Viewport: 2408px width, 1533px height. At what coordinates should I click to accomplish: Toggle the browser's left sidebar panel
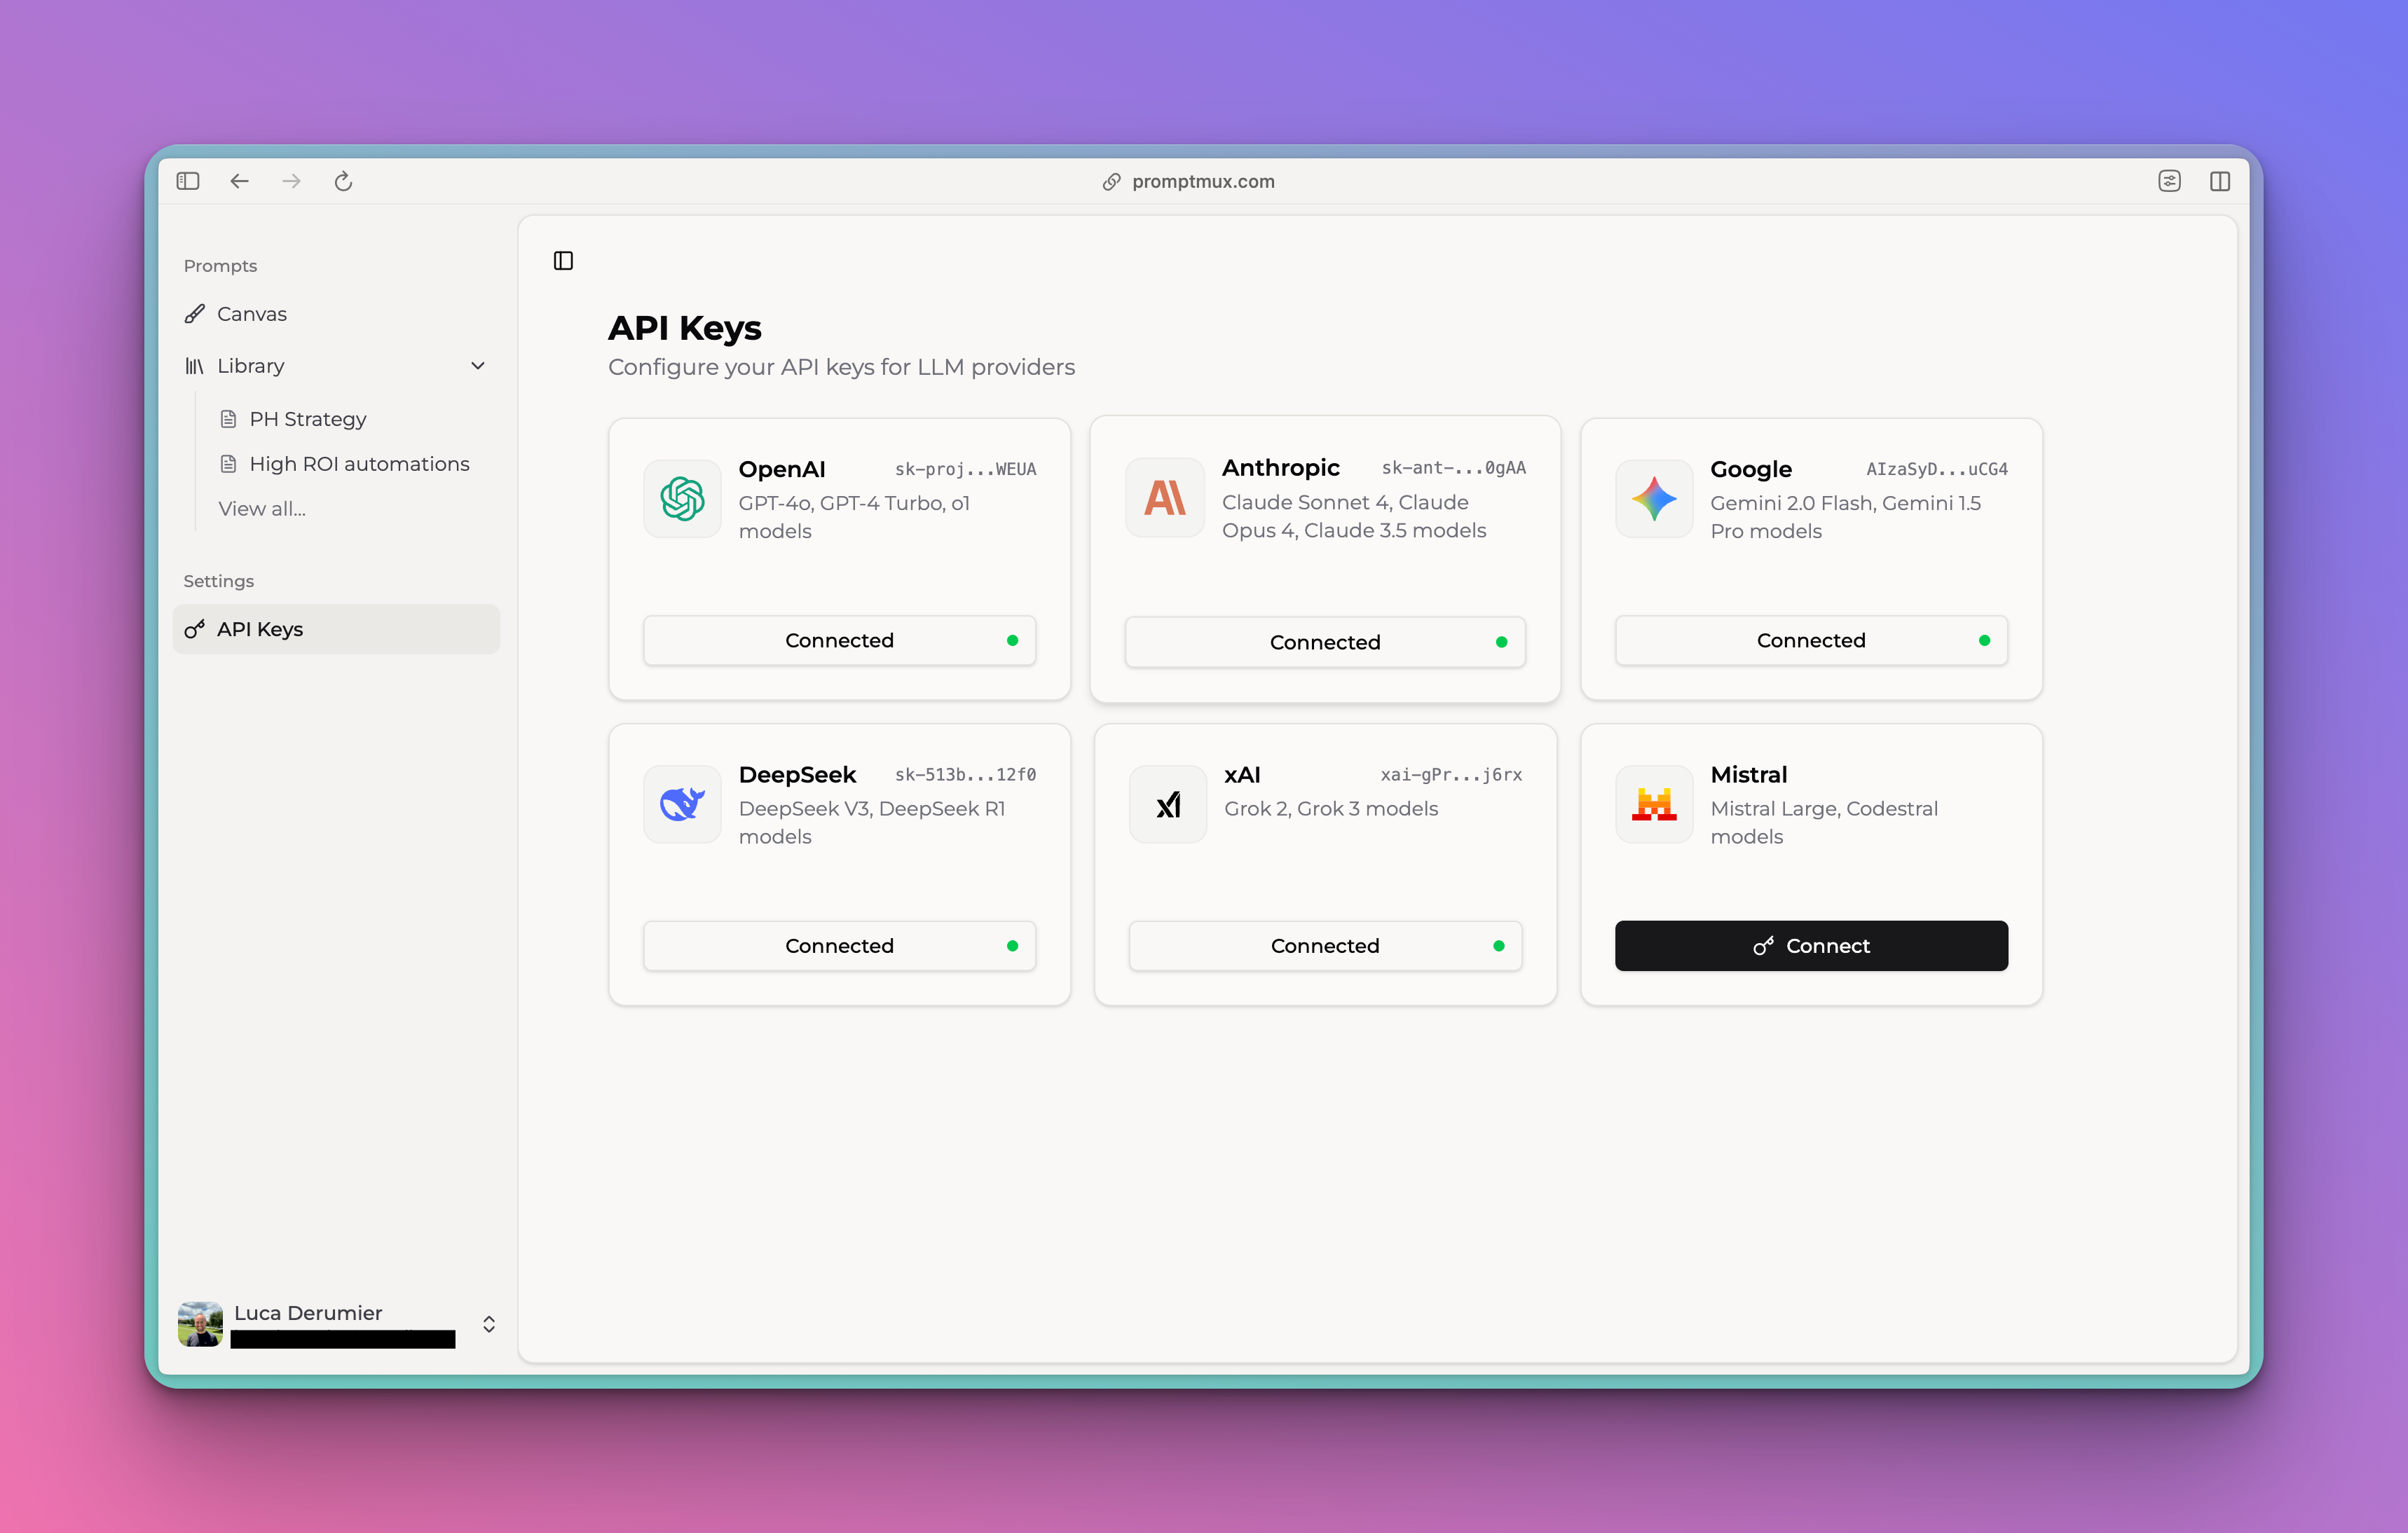coord(188,181)
